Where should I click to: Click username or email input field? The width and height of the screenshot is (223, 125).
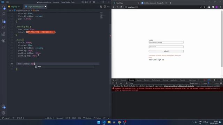166,42
